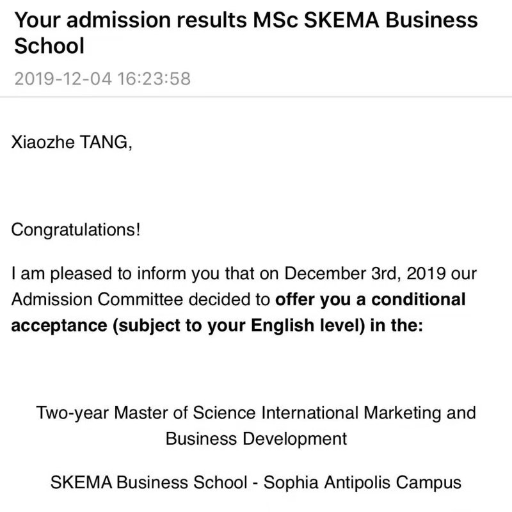Click Two-year Master of Science program line

tap(256, 413)
